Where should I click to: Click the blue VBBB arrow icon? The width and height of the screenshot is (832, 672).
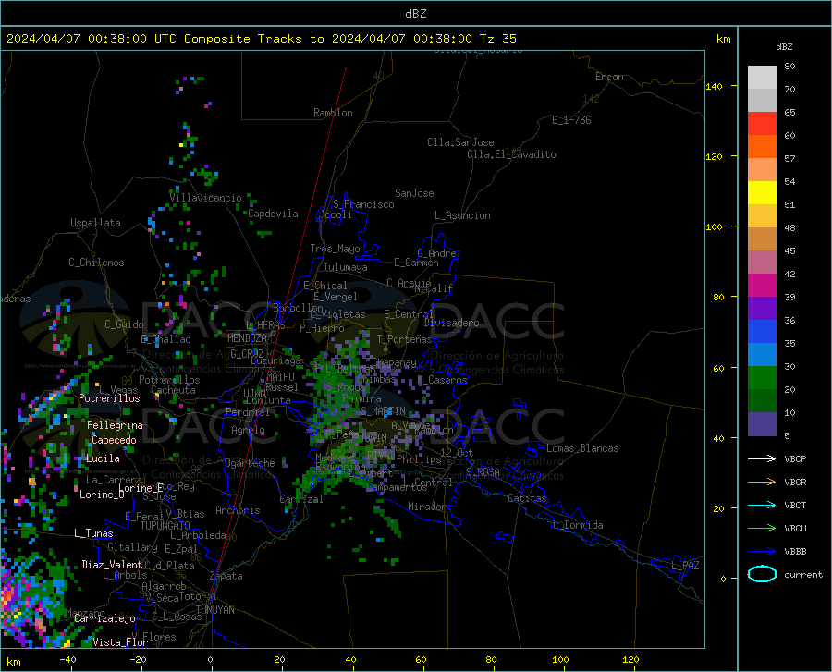tap(762, 551)
